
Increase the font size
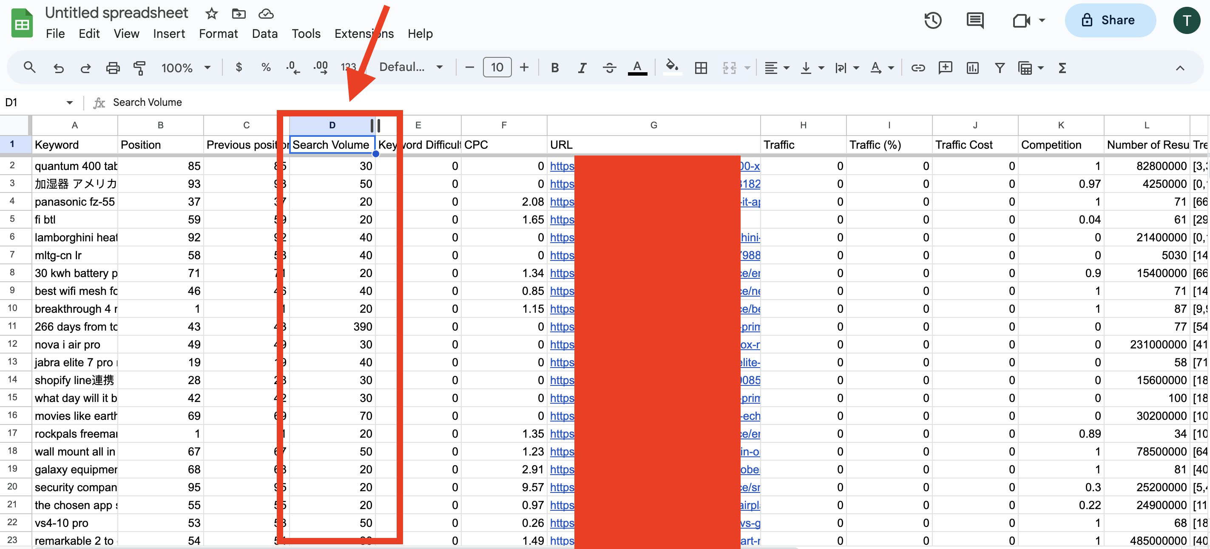tap(524, 68)
